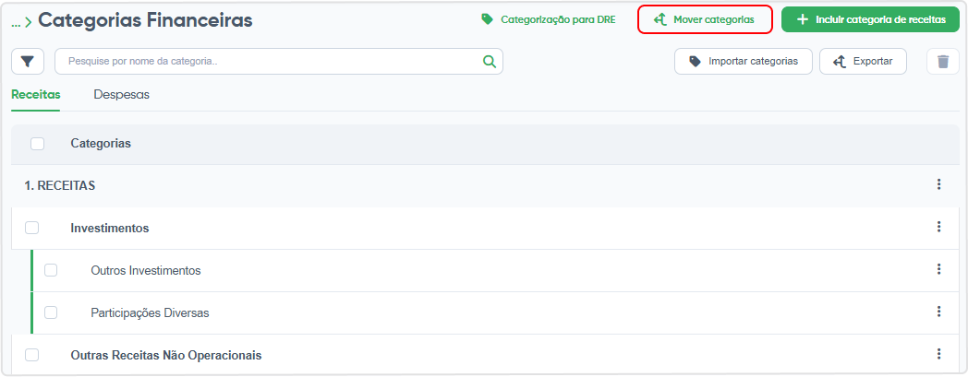This screenshot has height=377, width=968.
Task: Open three-dot menu for Outras Receitas Não Operacionais
Action: coord(938,354)
